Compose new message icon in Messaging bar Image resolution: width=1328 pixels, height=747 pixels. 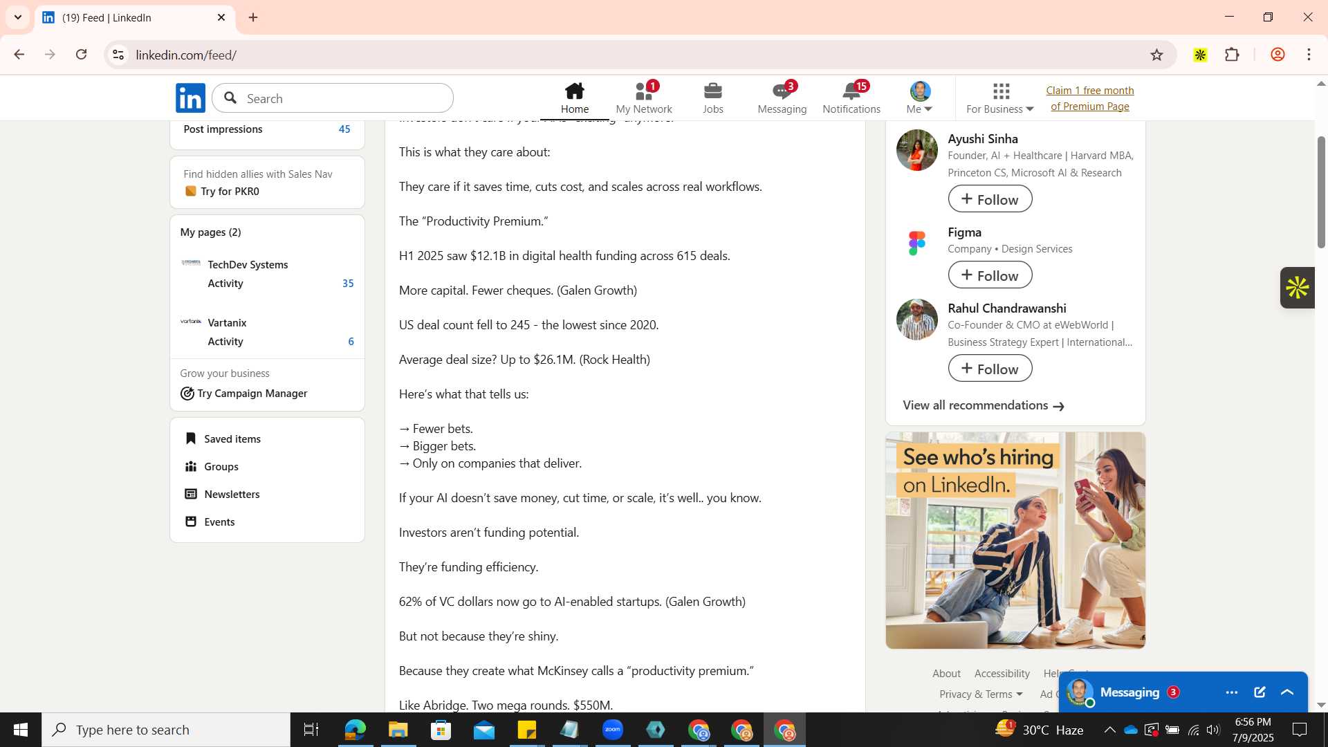point(1260,692)
